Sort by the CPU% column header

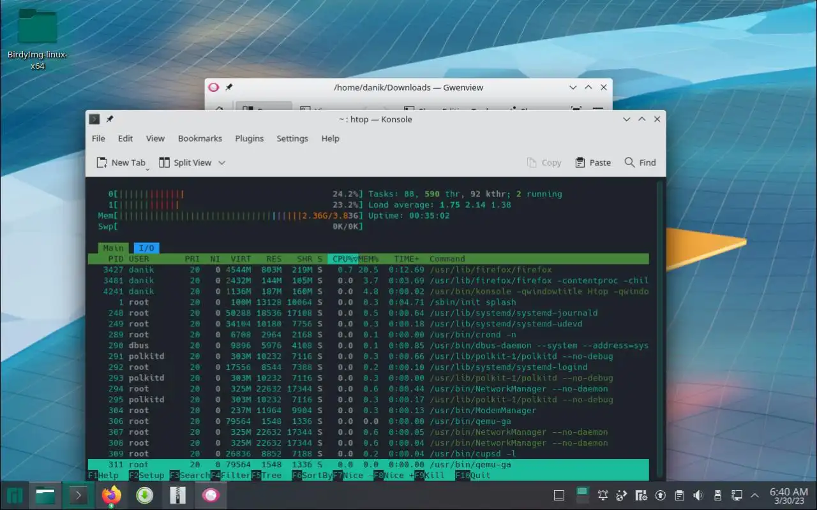pos(343,259)
